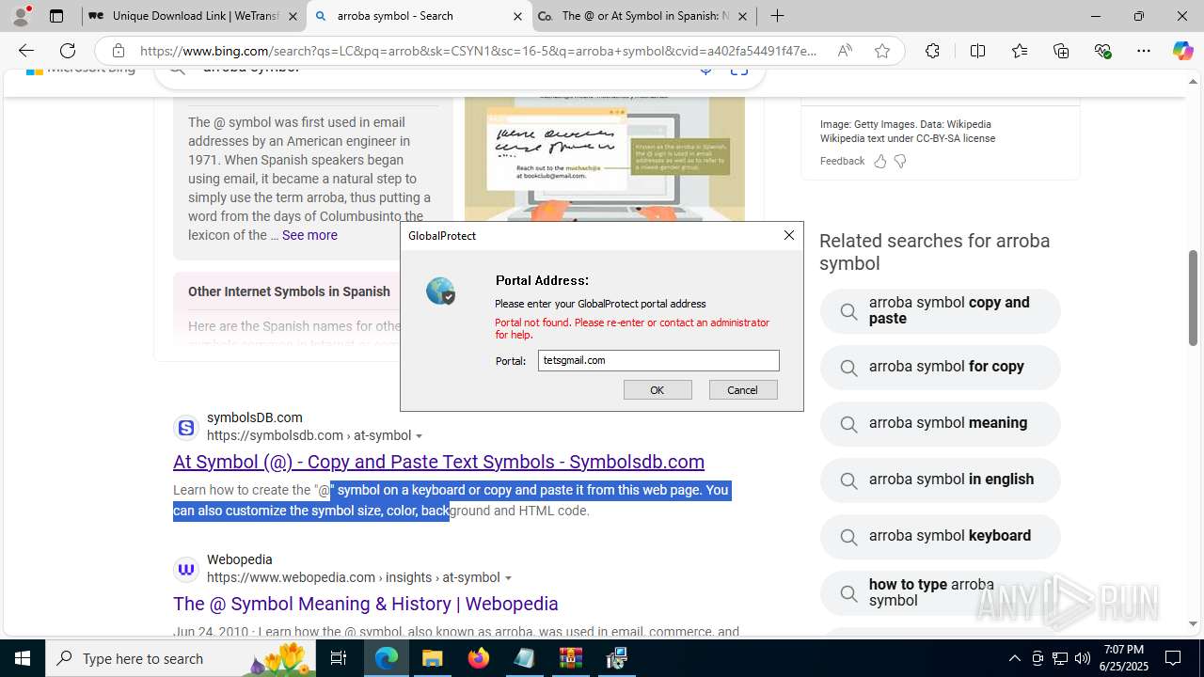Open the notification center icon
Screen dimensions: 1204x677
click(1173, 658)
